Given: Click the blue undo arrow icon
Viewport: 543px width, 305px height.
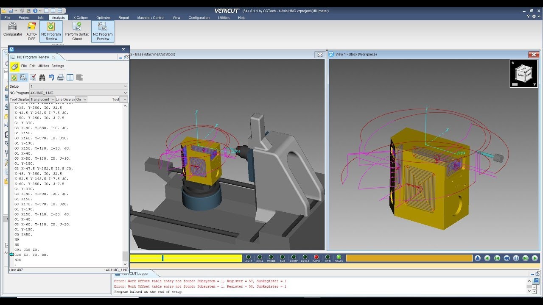Looking at the screenshot, I should click(x=51, y=78).
